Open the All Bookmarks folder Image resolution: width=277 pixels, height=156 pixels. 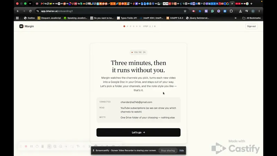point(251,18)
